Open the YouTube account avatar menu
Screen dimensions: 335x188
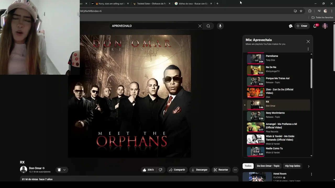coord(325,26)
